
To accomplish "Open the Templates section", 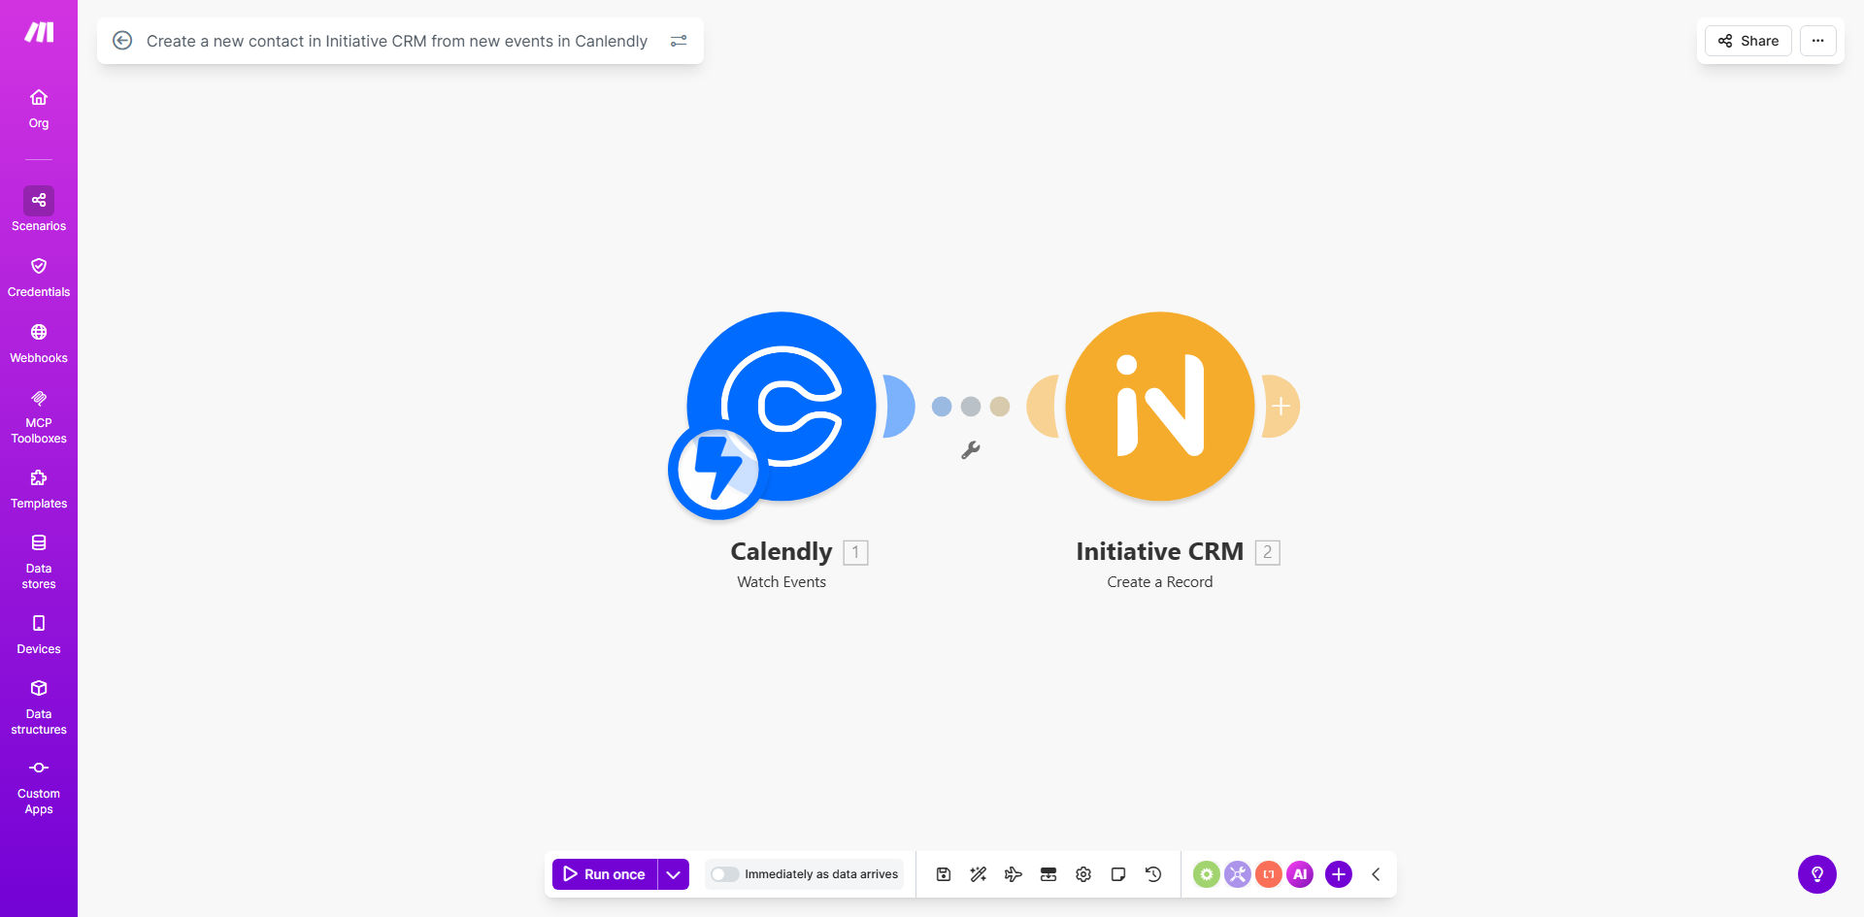I will point(39,489).
